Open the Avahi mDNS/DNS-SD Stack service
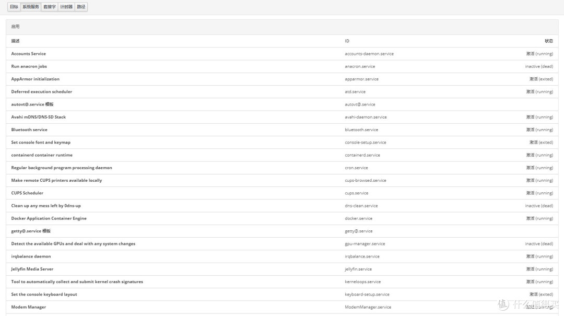The width and height of the screenshot is (564, 316). click(x=39, y=117)
